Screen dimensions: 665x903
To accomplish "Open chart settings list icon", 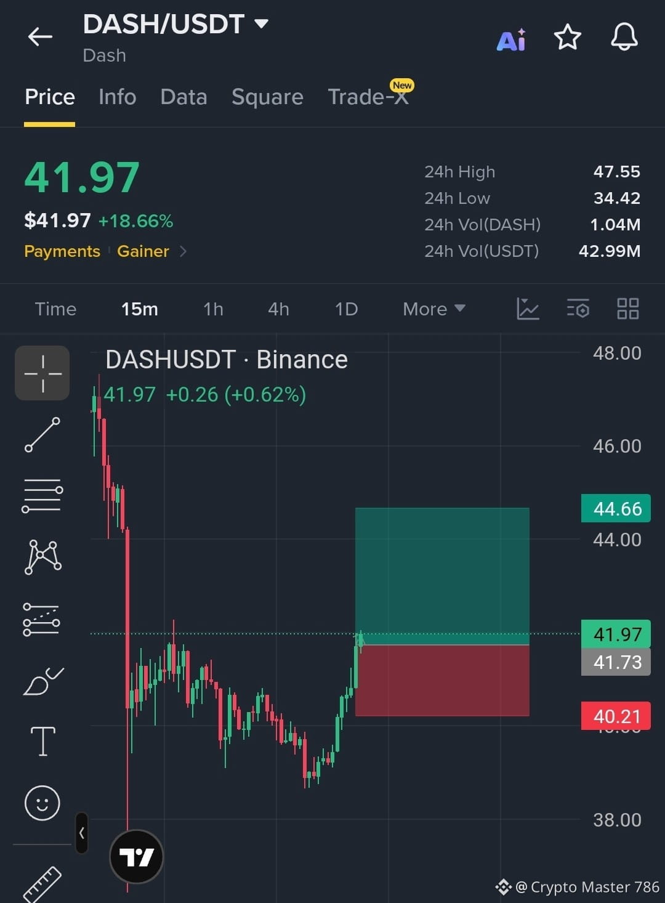I will (x=578, y=309).
